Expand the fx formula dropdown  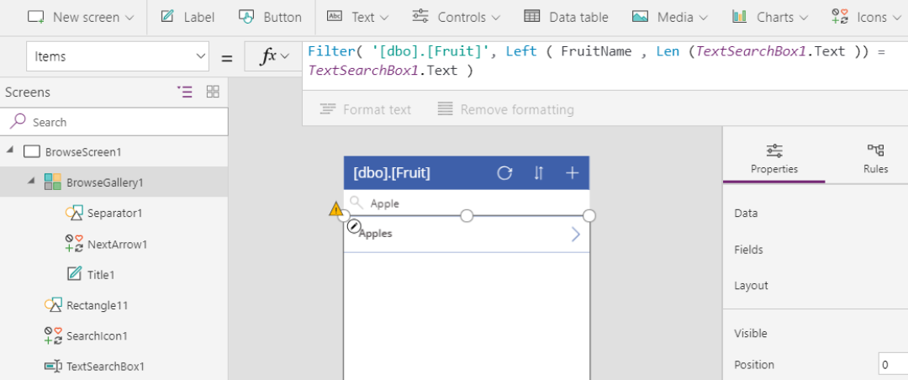pos(276,56)
